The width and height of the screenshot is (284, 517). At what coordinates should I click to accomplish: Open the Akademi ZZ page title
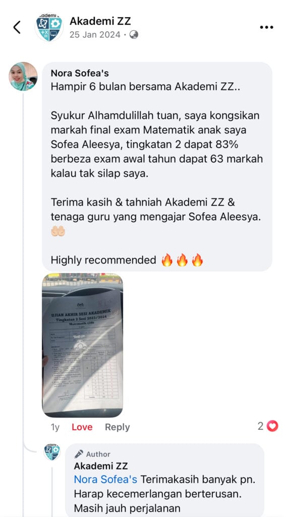[100, 21]
